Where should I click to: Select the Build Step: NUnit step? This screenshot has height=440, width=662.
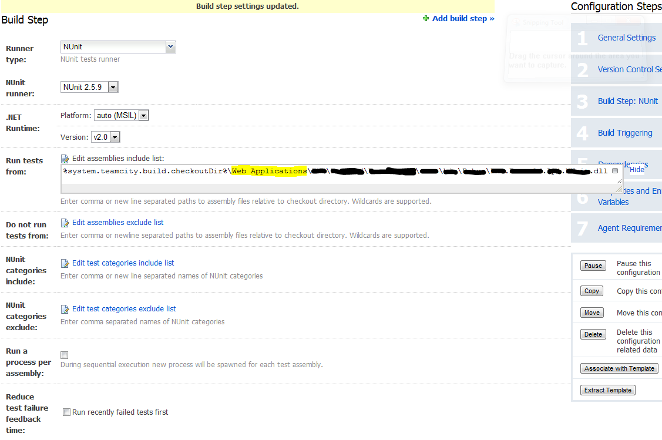pyautogui.click(x=628, y=101)
